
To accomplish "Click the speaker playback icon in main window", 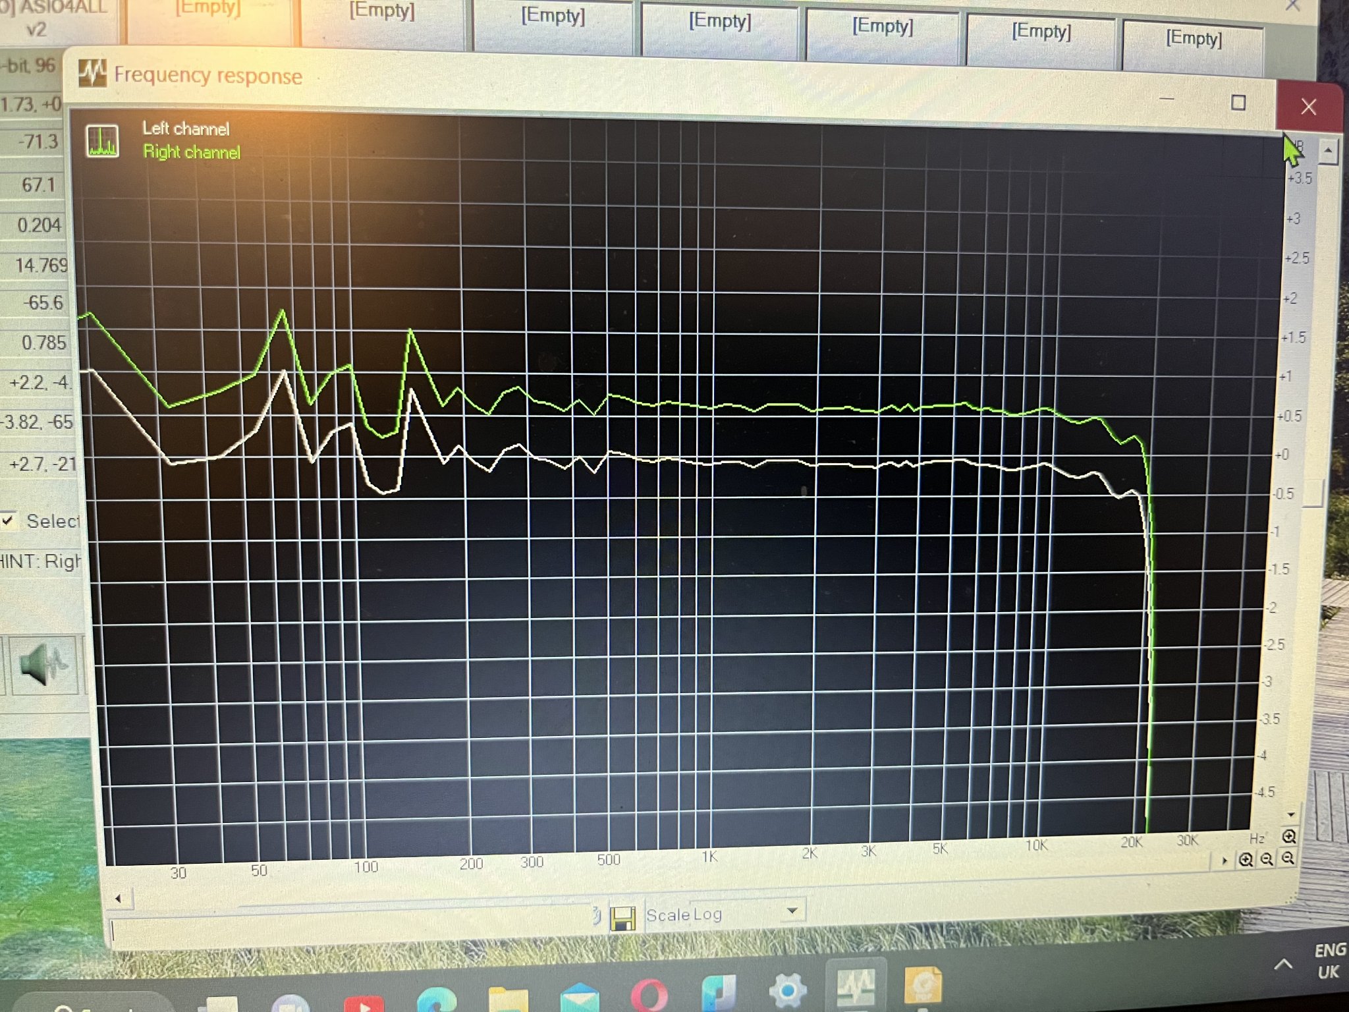I will tap(43, 664).
